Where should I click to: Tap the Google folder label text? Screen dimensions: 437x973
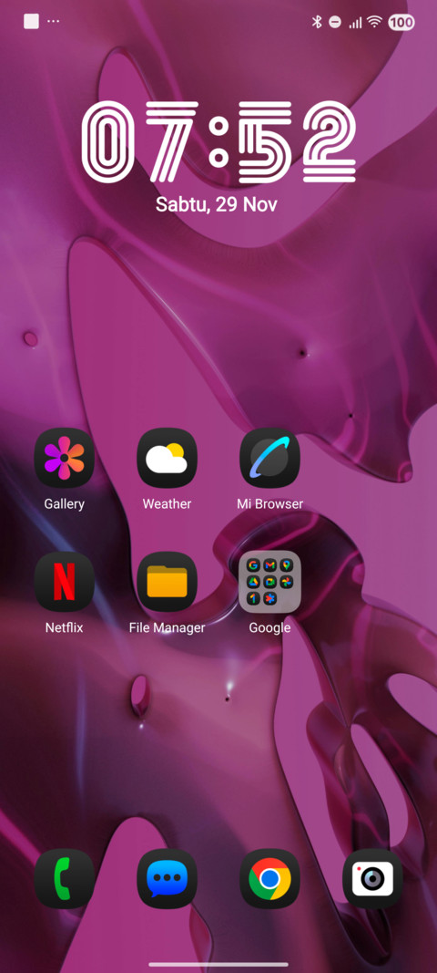coord(269,628)
